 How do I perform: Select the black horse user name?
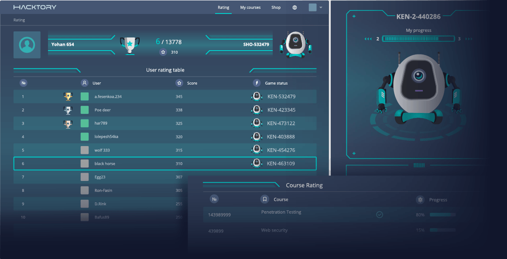tap(105, 164)
